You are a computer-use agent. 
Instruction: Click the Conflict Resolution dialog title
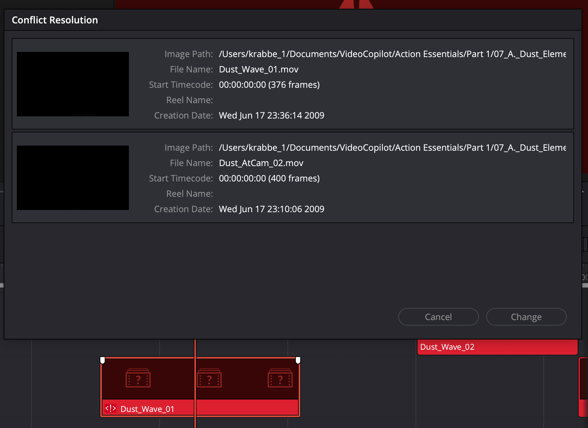pyautogui.click(x=55, y=20)
